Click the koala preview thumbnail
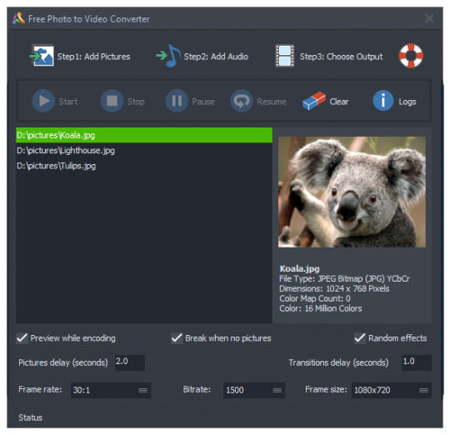The height and width of the screenshot is (435, 450). (352, 192)
